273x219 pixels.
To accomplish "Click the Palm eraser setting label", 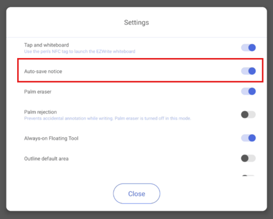I will 37,92.
